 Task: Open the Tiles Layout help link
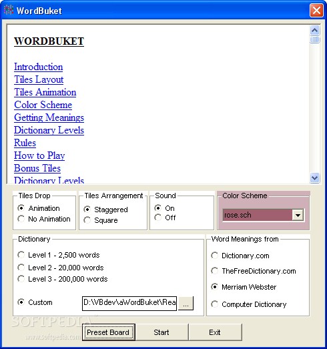(x=39, y=79)
